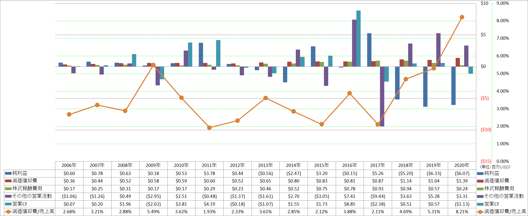Viewport: 528px width, 216px height.
Task: Click the 9.00% right axis label
Action: [503, 3]
